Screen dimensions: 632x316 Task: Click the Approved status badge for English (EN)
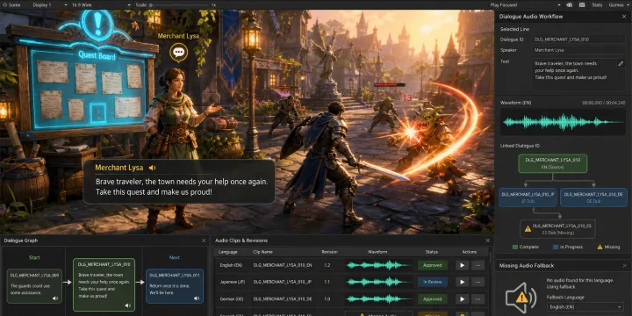433,265
